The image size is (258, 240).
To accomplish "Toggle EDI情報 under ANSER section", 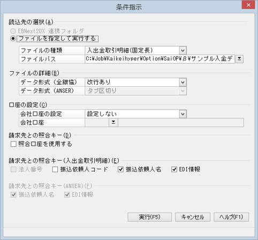I will tap(67, 194).
